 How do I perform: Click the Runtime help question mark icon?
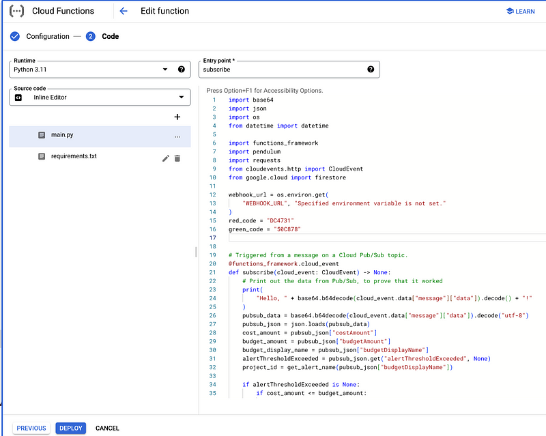pyautogui.click(x=182, y=70)
